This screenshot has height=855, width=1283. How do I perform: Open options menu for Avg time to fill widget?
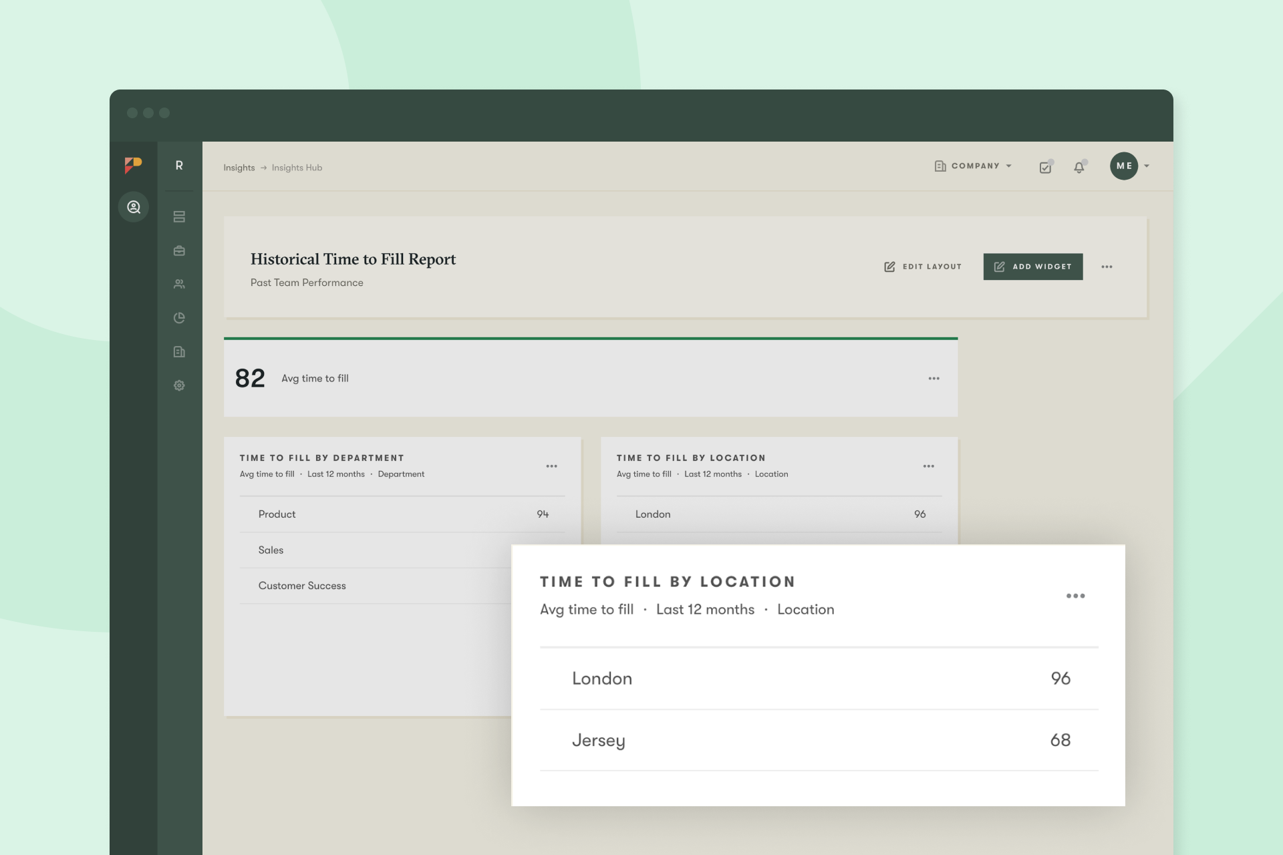pos(934,378)
